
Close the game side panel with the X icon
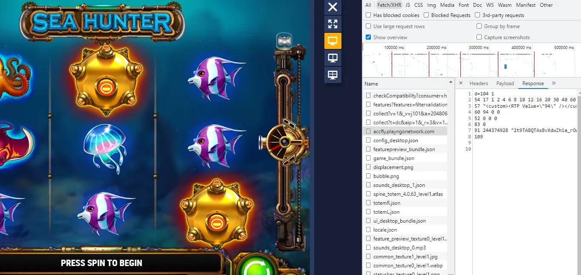tap(332, 7)
